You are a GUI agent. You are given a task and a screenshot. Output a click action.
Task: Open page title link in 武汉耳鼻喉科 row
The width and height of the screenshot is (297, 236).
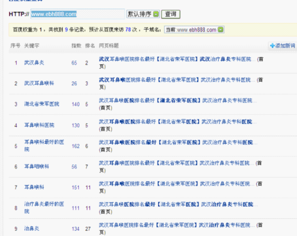point(177,80)
